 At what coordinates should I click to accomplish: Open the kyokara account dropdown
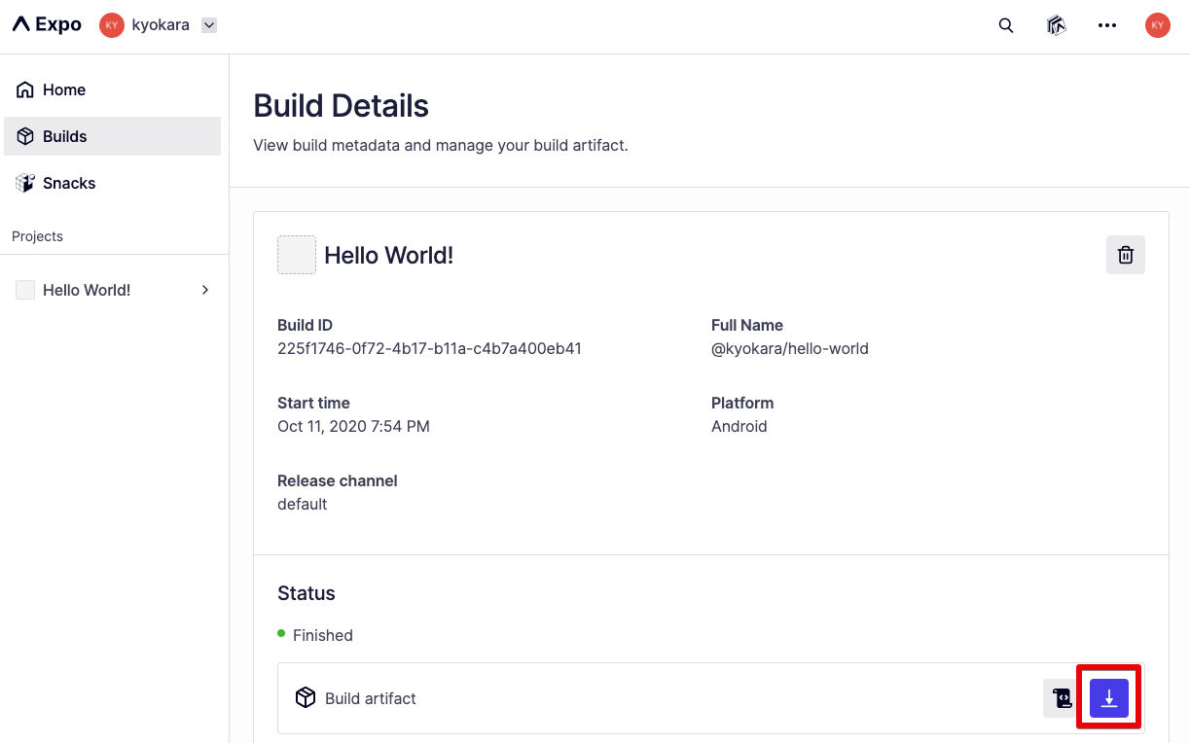[208, 24]
